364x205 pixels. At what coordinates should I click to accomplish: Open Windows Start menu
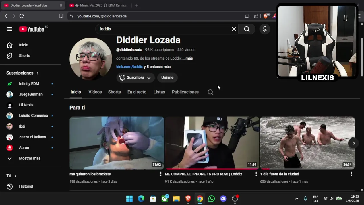[129, 199]
